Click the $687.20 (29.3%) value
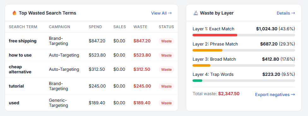Image resolution: width=308 pixels, height=116 pixels. pyautogui.click(x=278, y=44)
